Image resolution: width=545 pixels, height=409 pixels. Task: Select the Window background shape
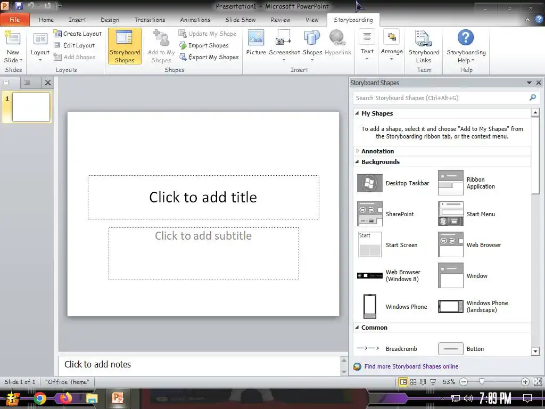[x=463, y=275]
